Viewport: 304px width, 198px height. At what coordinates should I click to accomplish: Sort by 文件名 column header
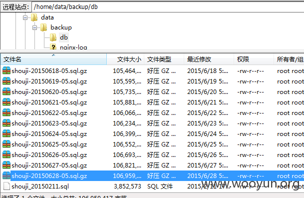(53, 59)
